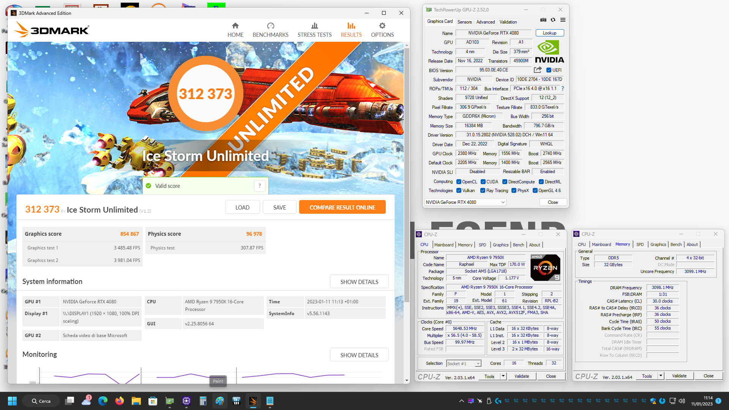Toggle the PhysX checkbox in GPU-Z

(x=514, y=191)
